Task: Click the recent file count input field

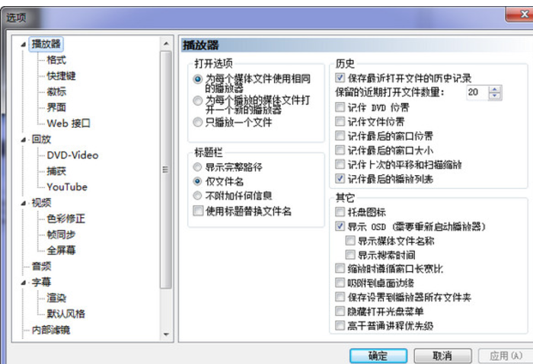Action: click(x=475, y=92)
